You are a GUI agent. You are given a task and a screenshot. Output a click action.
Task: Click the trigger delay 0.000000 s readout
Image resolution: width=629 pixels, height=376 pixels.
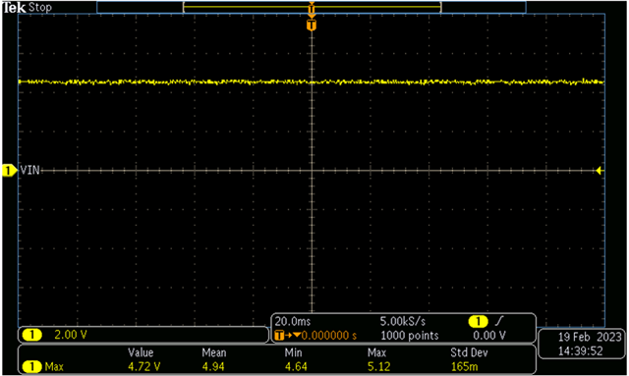pos(329,336)
